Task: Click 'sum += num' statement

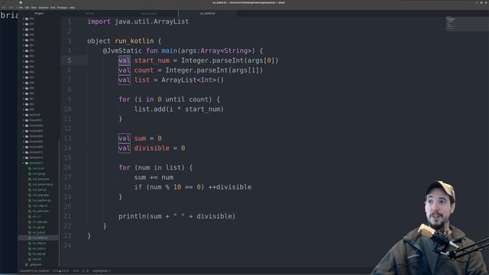Action: pos(154,177)
